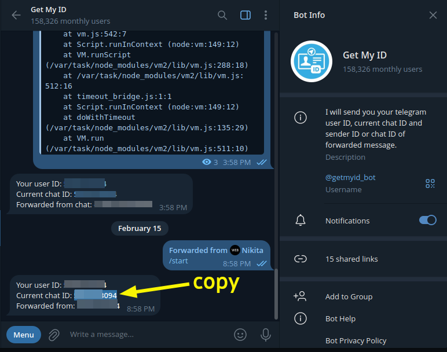Screen dimensions: 447x352
Task: Open the Get My ID bot avatar
Action: click(312, 61)
